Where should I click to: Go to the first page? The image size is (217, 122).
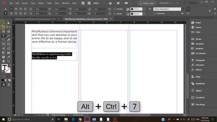pyautogui.click(x=15, y=115)
